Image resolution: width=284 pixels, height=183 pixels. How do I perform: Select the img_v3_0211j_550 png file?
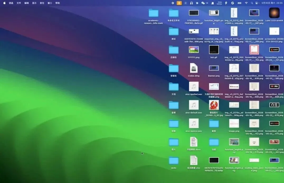(234, 50)
